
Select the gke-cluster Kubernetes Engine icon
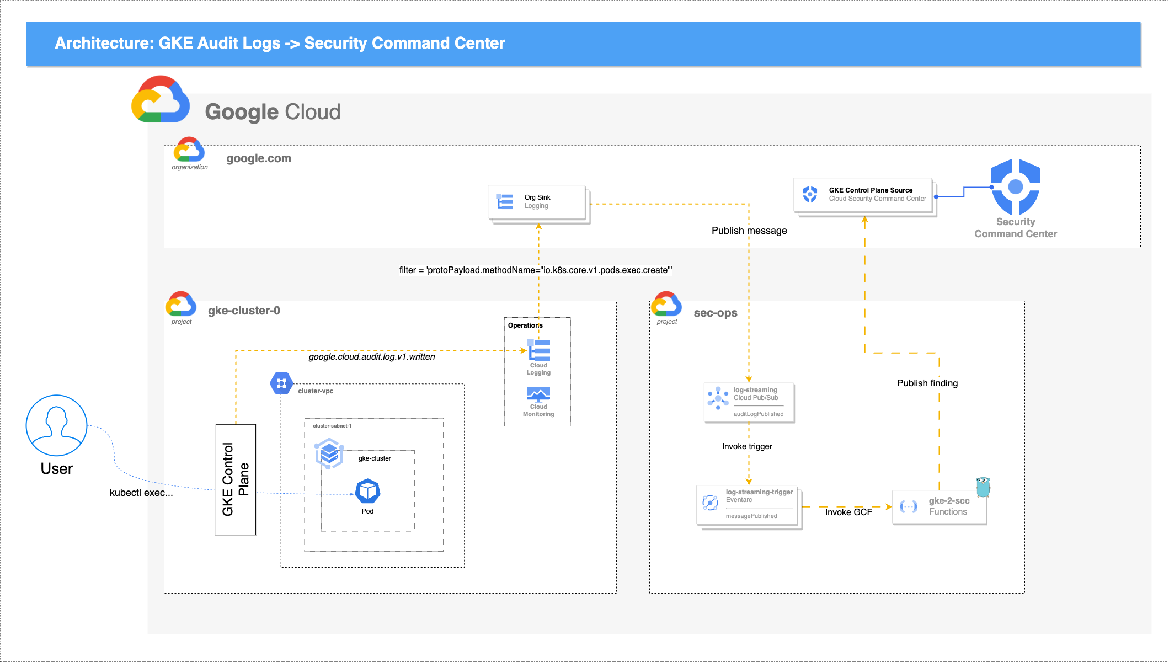coord(329,453)
